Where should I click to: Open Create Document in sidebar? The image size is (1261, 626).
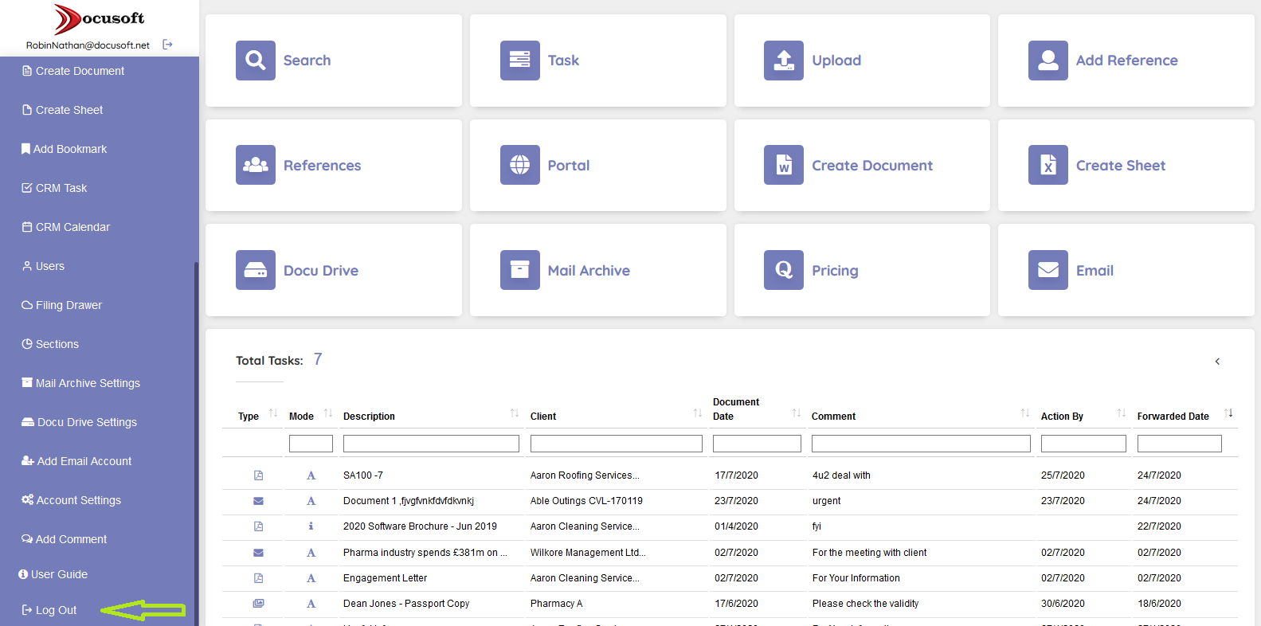[73, 71]
